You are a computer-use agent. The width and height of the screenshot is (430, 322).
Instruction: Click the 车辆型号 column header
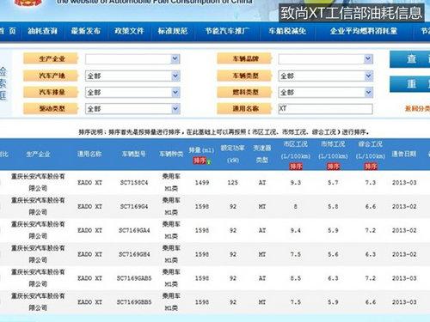(133, 154)
